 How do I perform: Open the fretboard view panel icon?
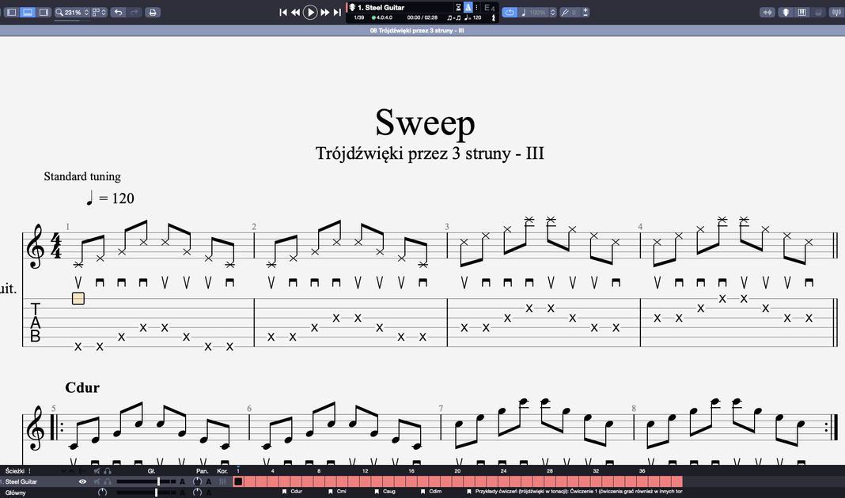click(x=785, y=13)
